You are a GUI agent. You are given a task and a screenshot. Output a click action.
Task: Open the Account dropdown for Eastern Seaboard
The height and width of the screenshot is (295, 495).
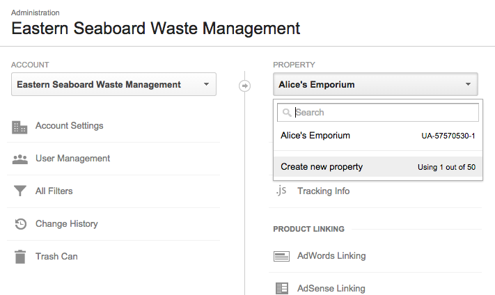click(113, 84)
